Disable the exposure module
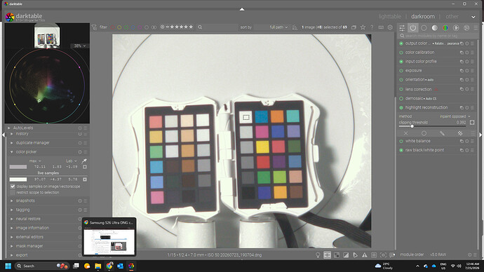The image size is (484, 272). 401,71
